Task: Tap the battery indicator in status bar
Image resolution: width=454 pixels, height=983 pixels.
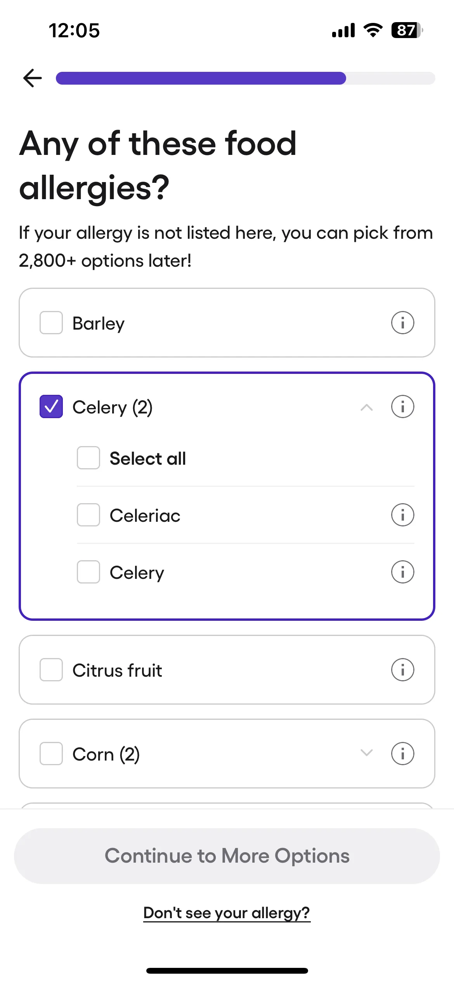Action: pyautogui.click(x=407, y=30)
